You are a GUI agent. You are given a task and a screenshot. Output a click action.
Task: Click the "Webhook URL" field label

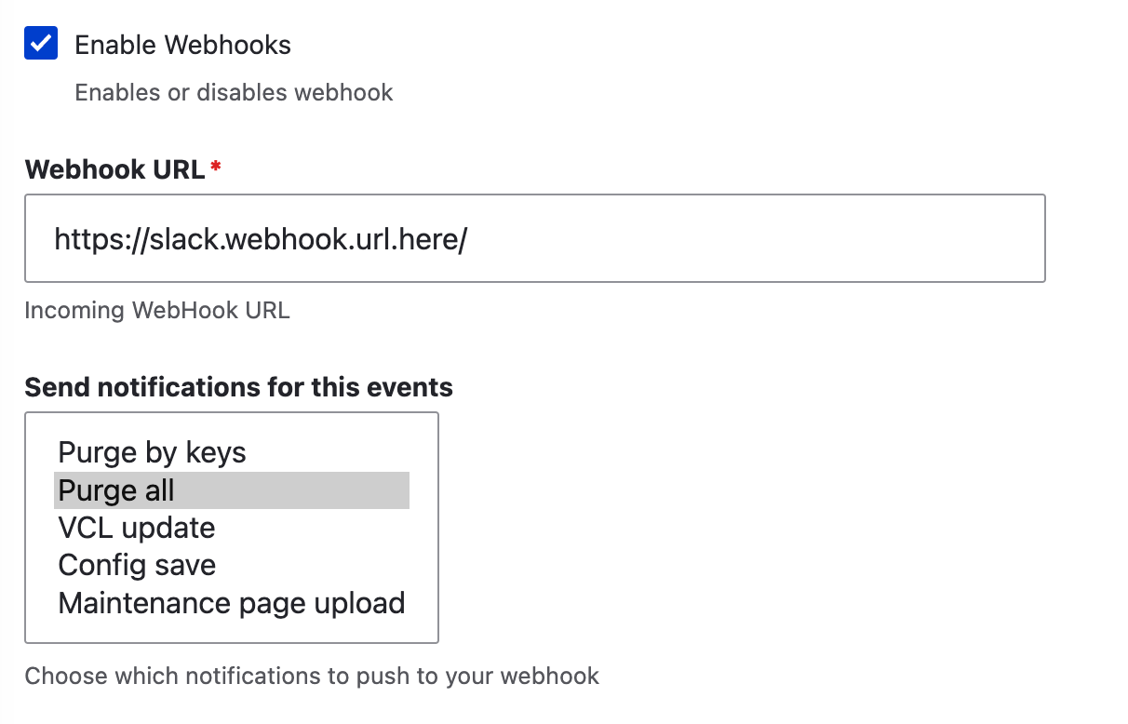click(114, 169)
